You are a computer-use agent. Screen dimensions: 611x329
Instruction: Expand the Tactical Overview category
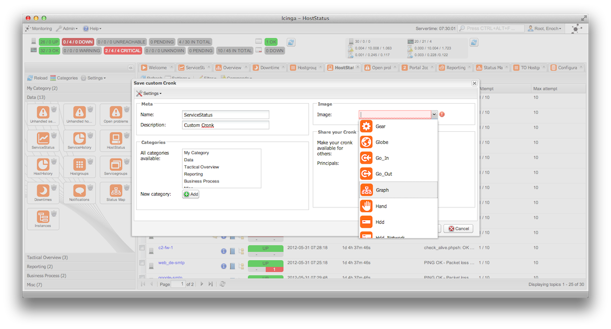point(47,257)
